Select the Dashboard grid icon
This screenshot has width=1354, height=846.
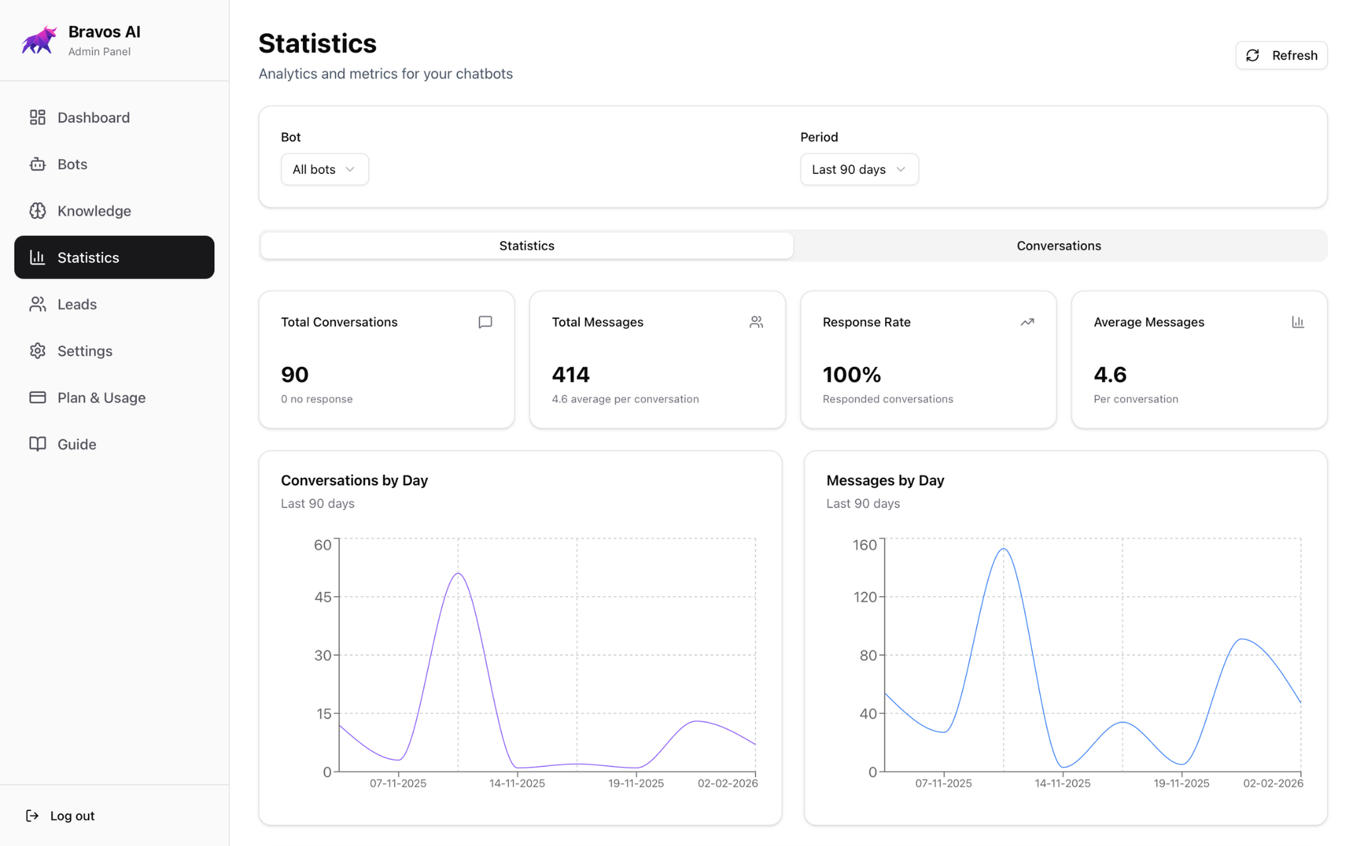[x=38, y=117]
